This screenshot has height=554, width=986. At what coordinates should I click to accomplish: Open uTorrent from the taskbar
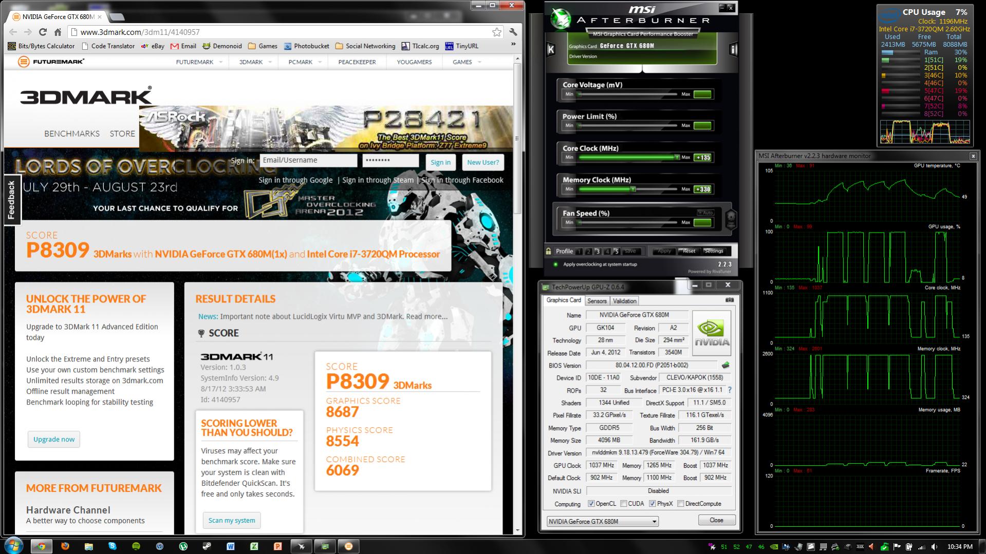(183, 546)
